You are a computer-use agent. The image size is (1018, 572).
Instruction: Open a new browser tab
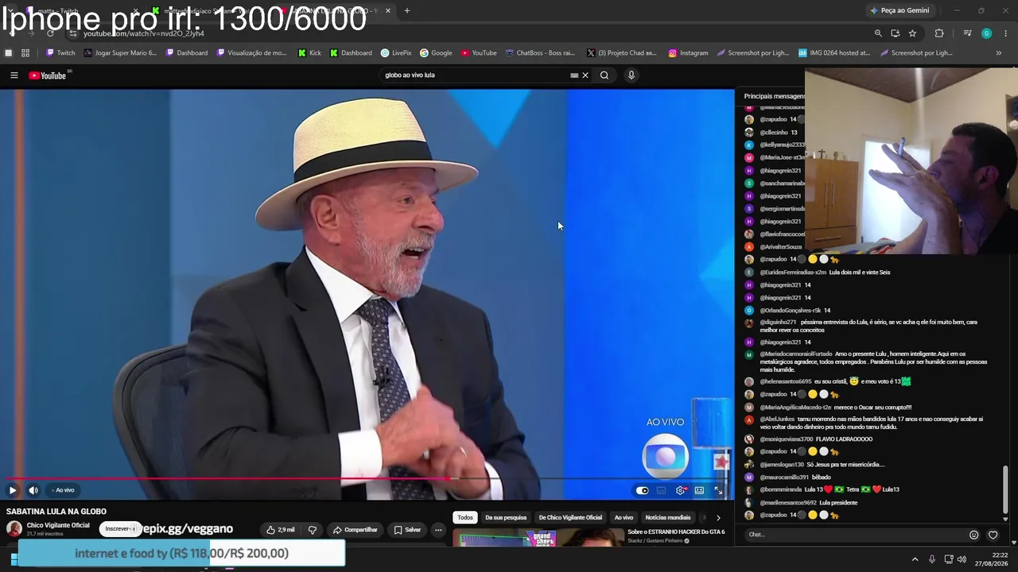pyautogui.click(x=407, y=11)
